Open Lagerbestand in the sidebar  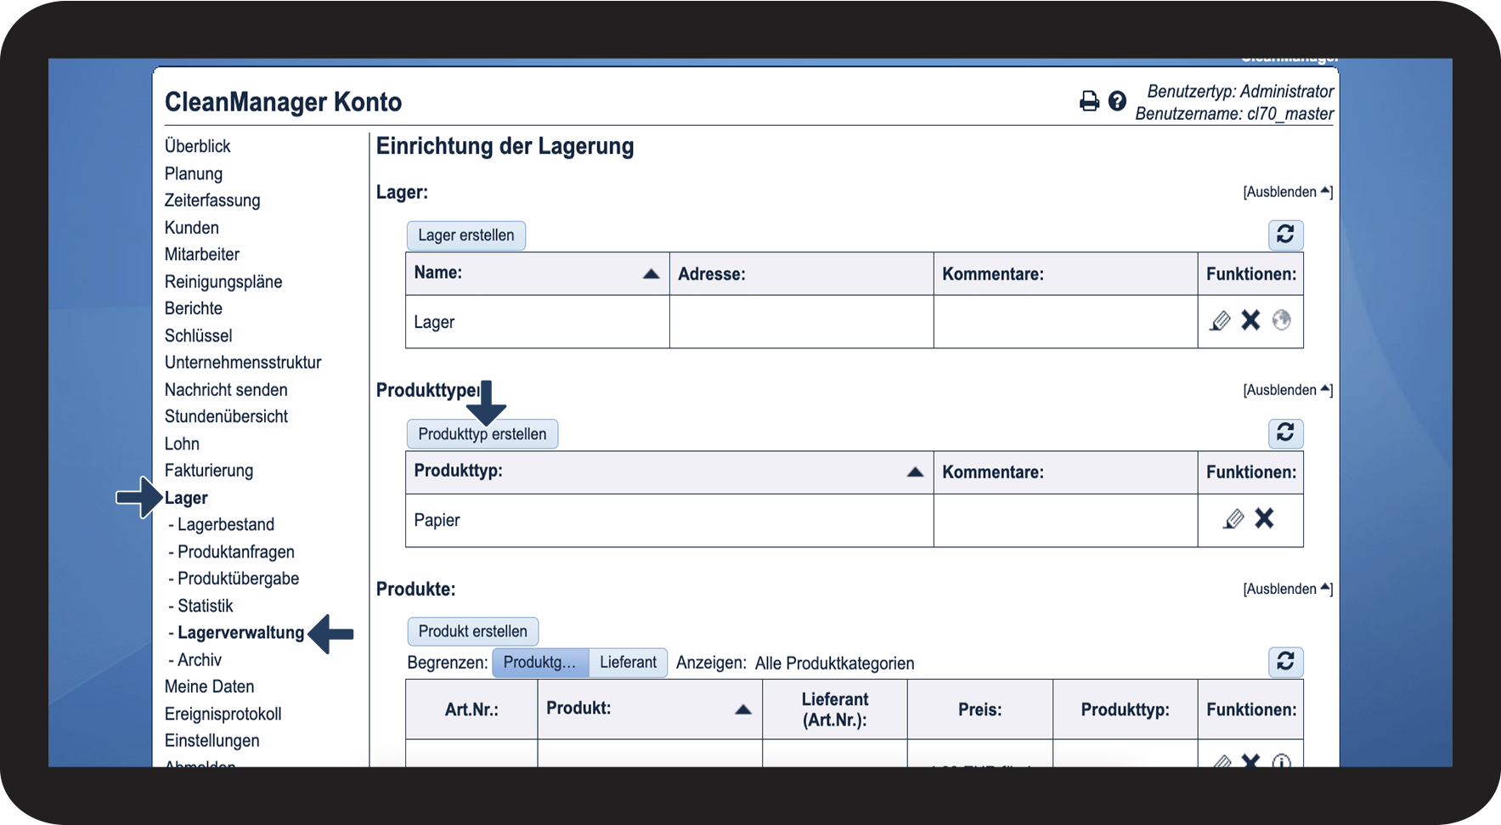[x=225, y=525]
